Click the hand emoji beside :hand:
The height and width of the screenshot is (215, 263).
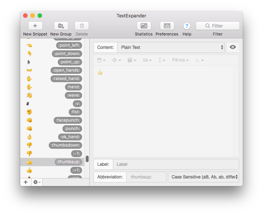(29, 87)
